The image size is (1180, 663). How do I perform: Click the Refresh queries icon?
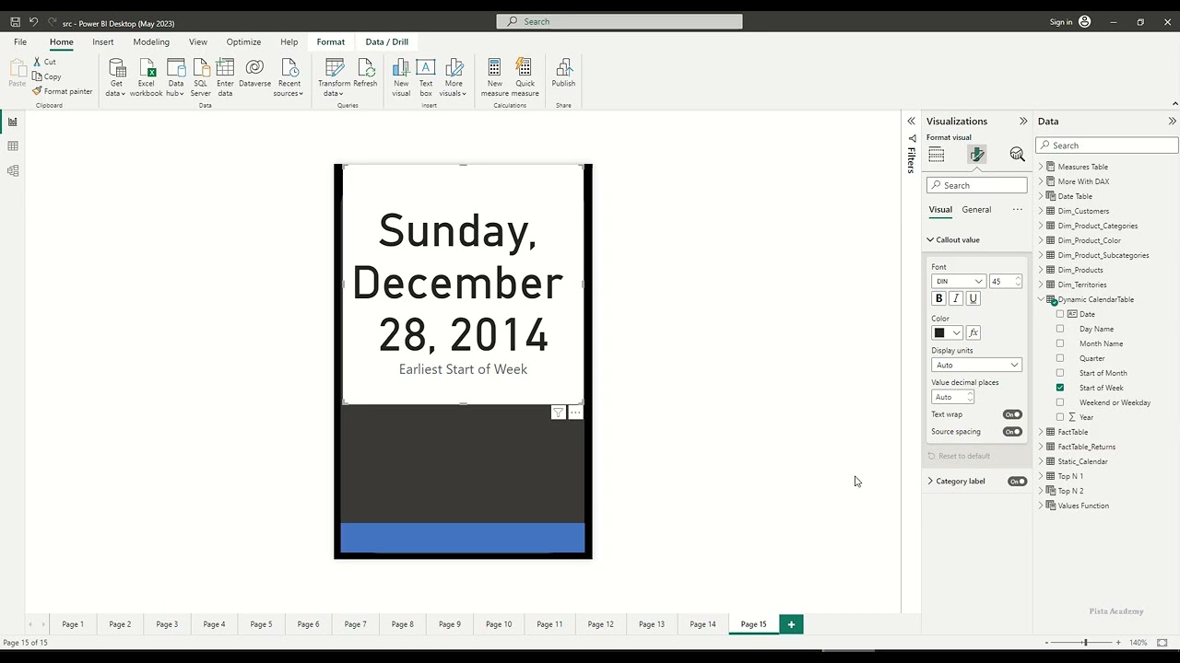point(365,74)
